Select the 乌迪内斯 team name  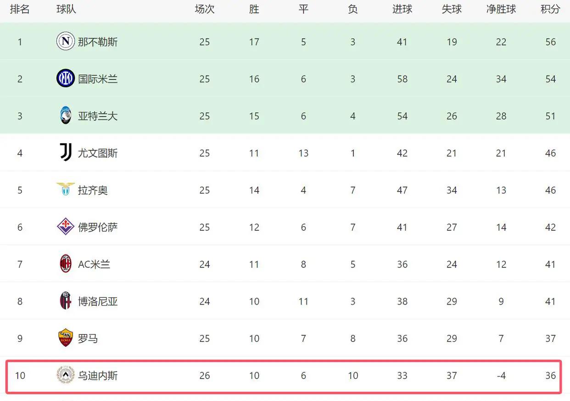pos(98,375)
